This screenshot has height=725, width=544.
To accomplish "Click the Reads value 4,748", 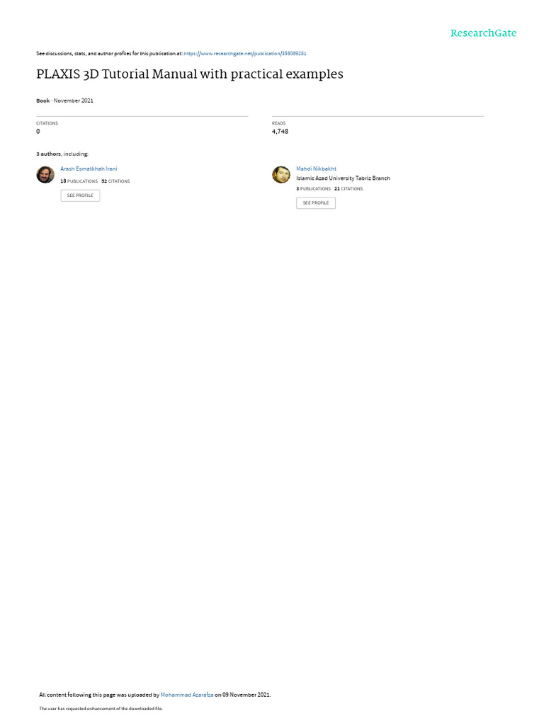I will [x=280, y=131].
